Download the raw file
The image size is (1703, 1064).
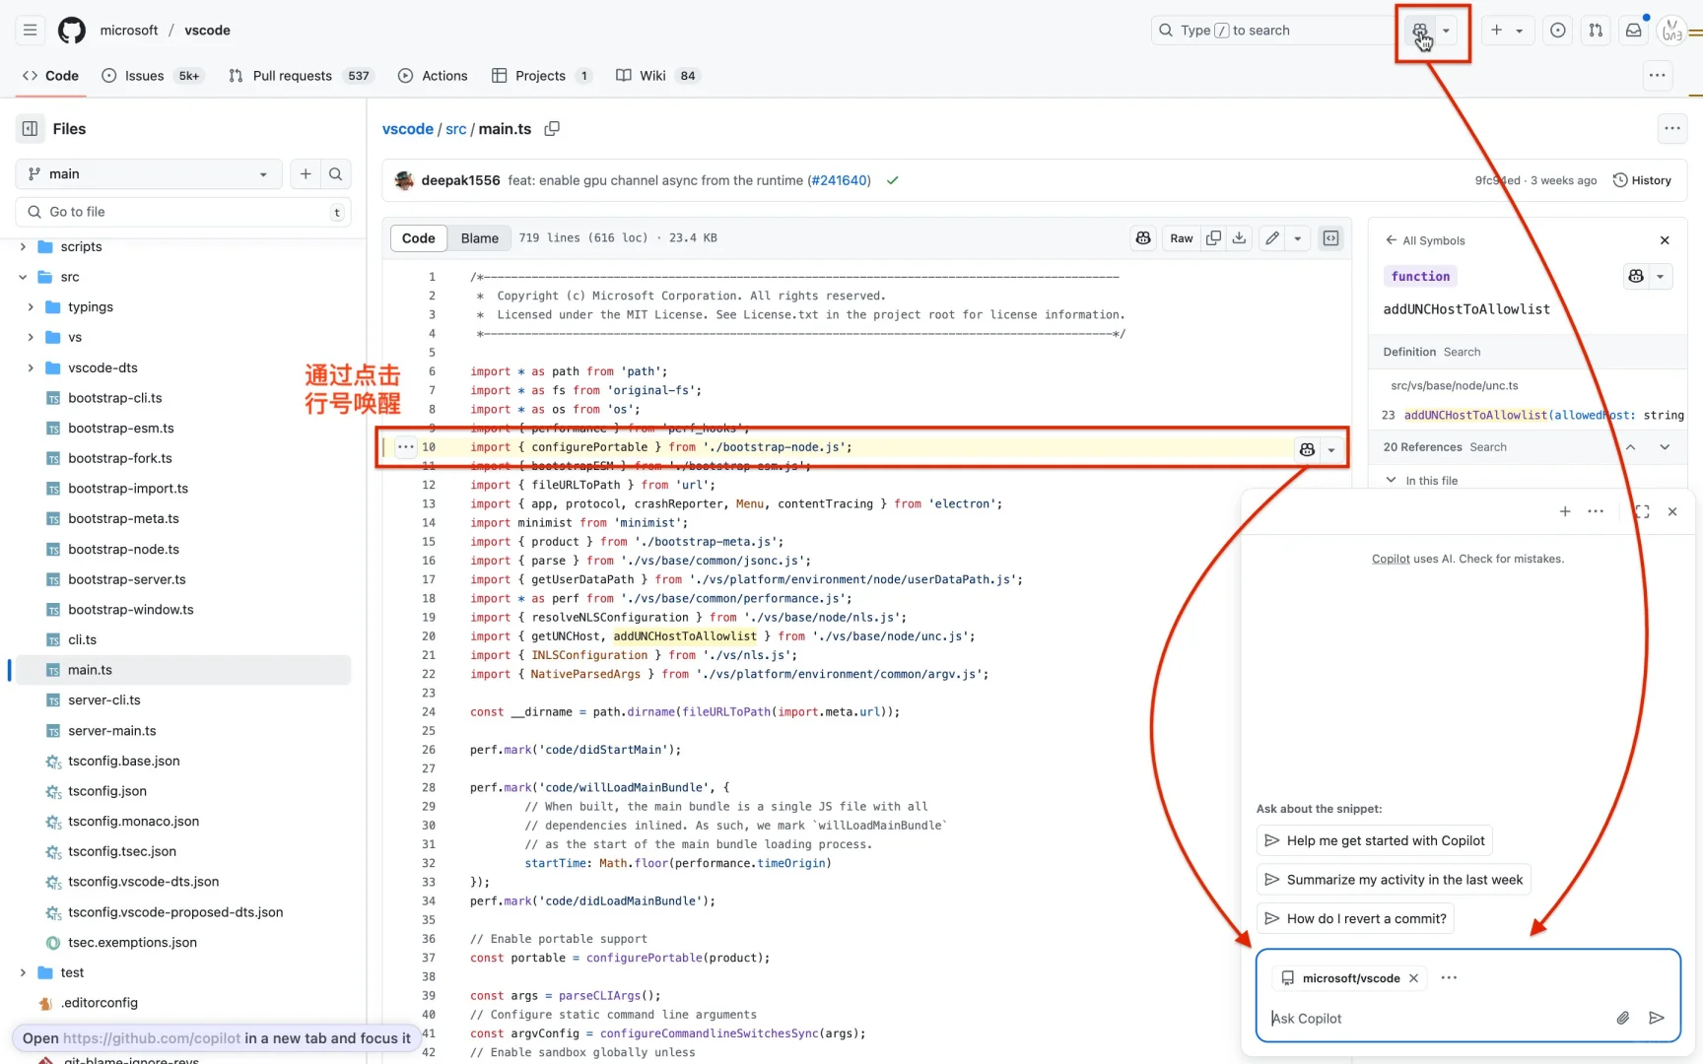[1239, 237]
